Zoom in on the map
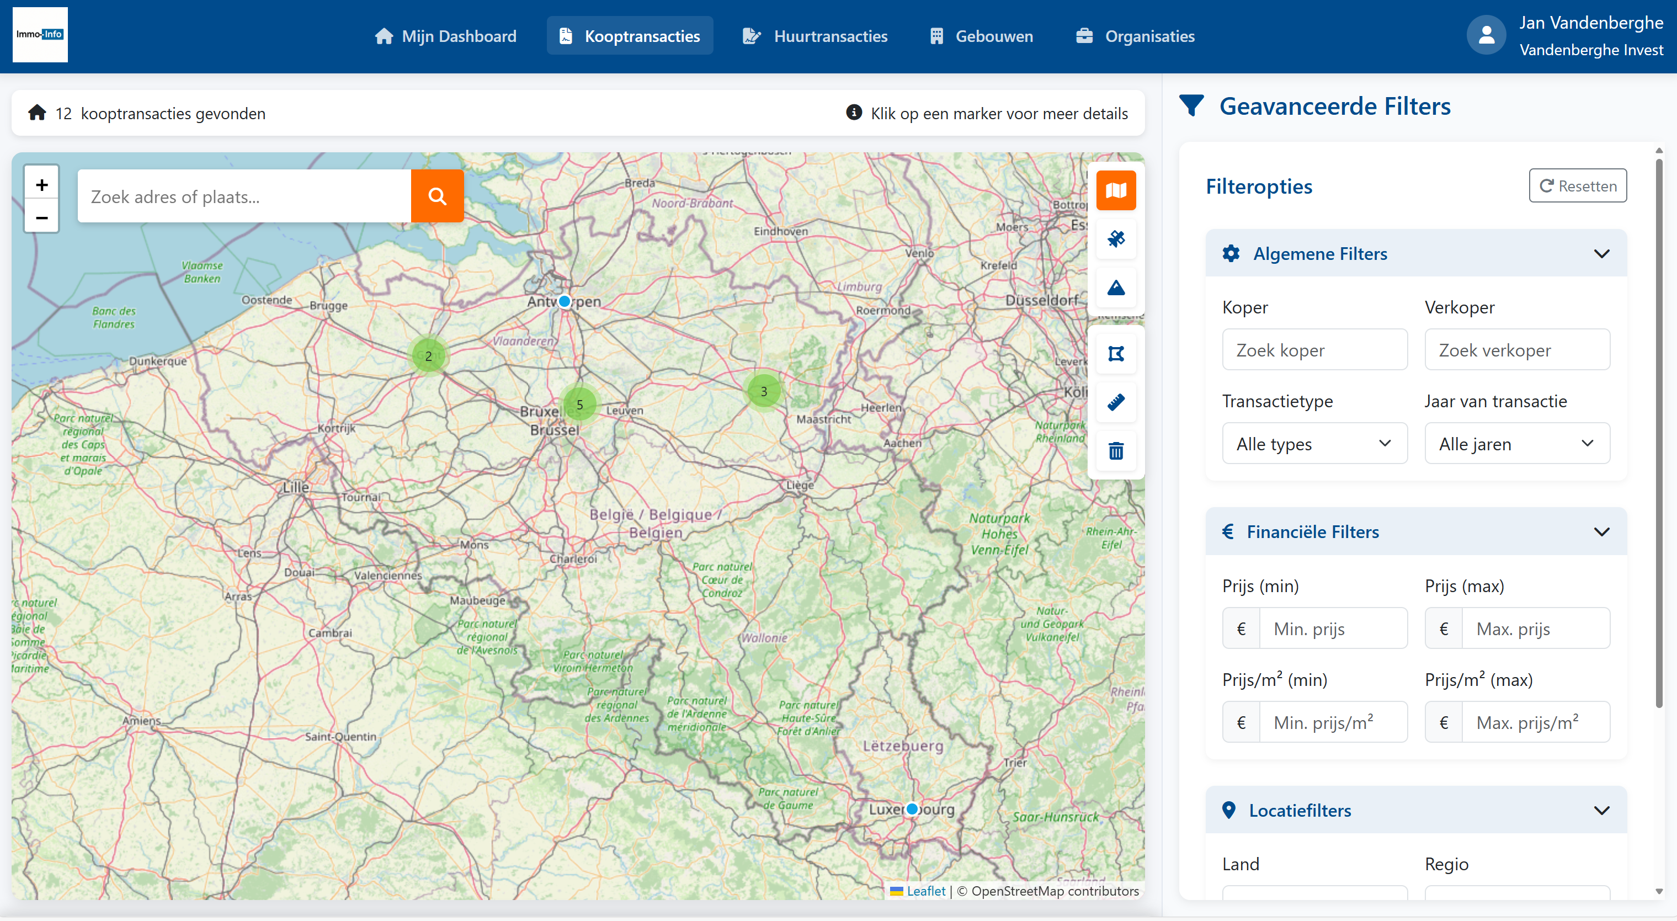The width and height of the screenshot is (1677, 921). pos(42,185)
